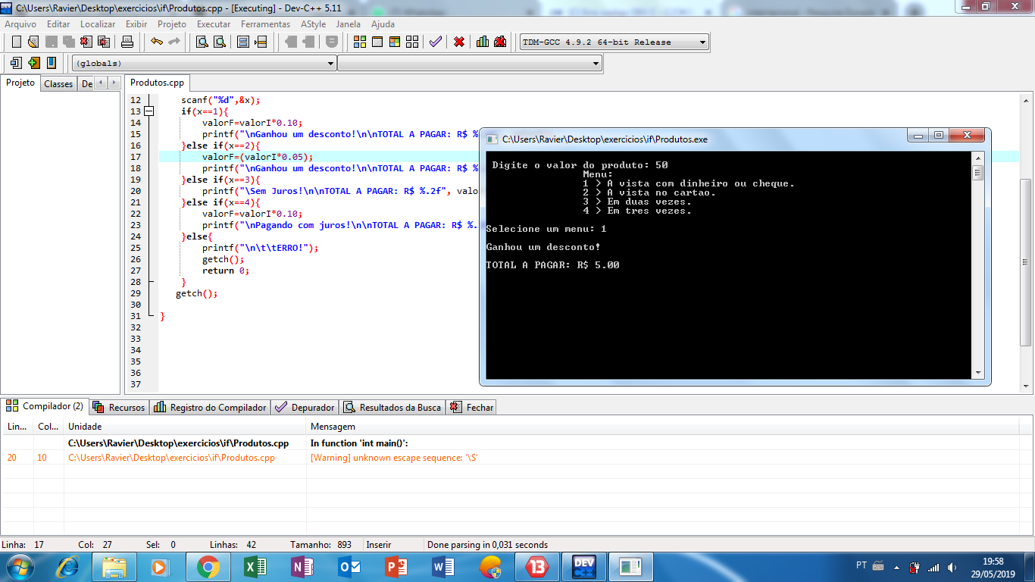Click the Close All files toolbar icon
Viewport: 1035px width, 582px height.
click(x=104, y=42)
